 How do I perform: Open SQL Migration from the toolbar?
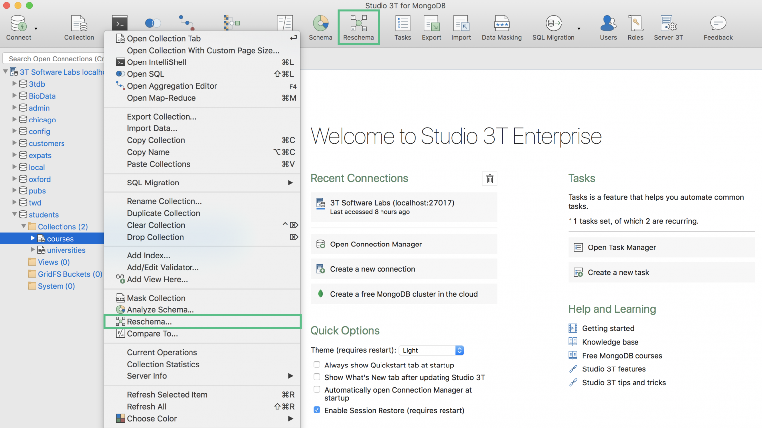click(552, 27)
